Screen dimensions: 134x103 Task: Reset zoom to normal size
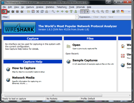103,11
